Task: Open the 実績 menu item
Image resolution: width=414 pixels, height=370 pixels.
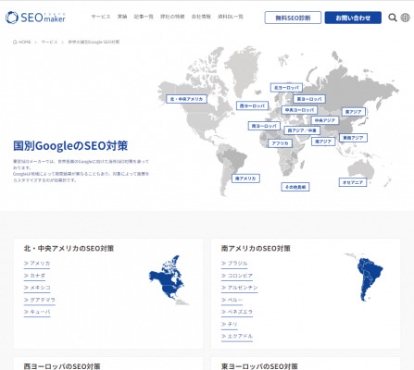Action: pos(122,17)
